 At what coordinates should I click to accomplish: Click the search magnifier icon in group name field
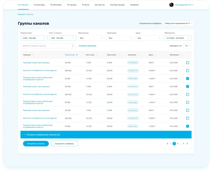73,46
